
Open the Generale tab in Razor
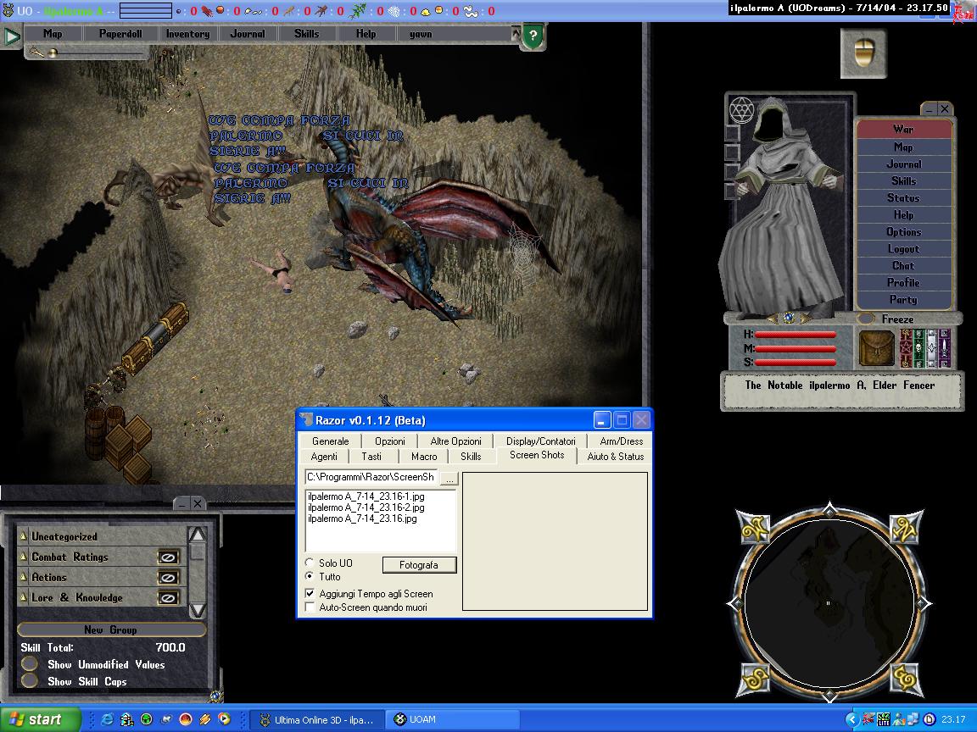[330, 441]
